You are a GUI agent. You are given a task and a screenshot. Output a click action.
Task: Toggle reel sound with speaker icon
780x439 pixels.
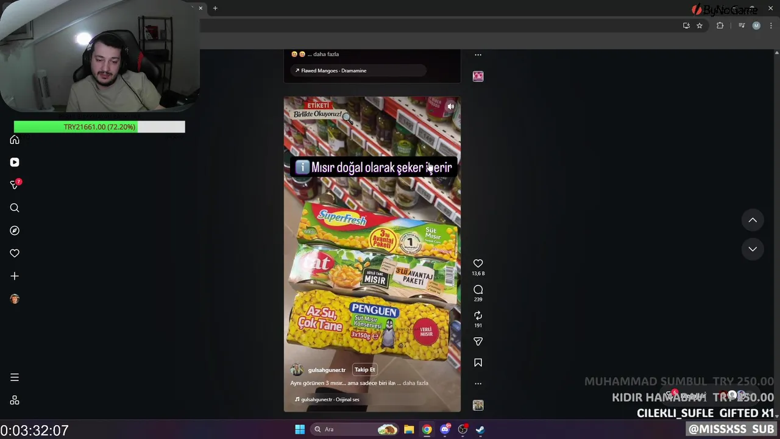point(451,107)
